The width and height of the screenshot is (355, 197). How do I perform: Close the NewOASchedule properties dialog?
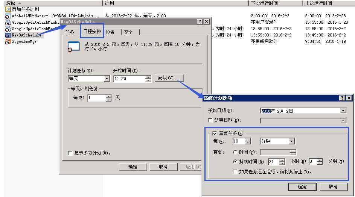click(x=207, y=21)
